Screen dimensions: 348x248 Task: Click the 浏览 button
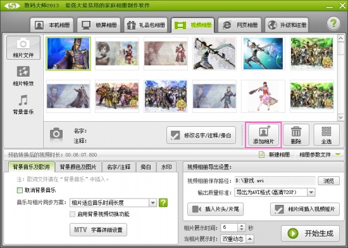[x=328, y=181]
